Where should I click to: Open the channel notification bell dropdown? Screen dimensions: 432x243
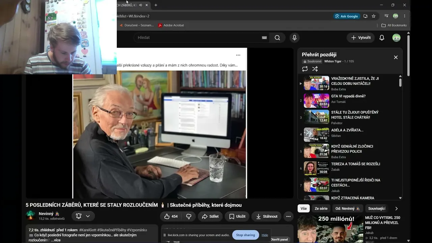click(83, 216)
